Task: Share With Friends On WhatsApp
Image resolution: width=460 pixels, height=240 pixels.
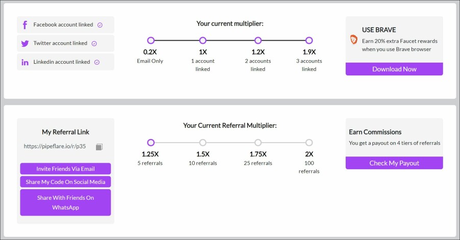Action: point(65,202)
